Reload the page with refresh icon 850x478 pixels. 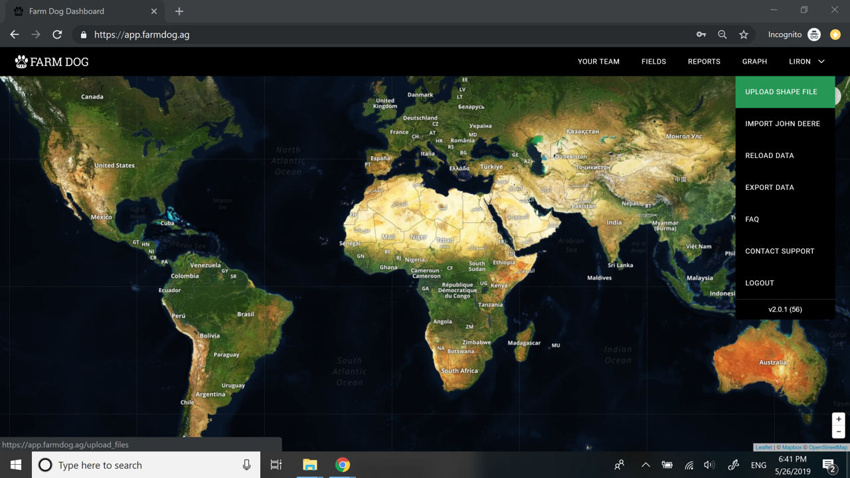(57, 35)
